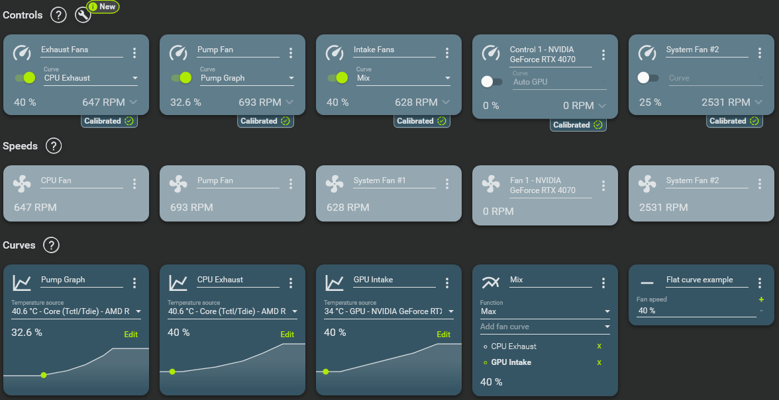Disable the Pump Fan control toggle
Image resolution: width=779 pixels, height=400 pixels.
182,77
